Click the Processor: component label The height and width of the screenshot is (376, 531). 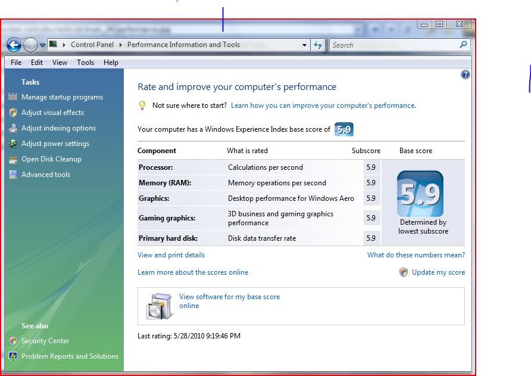pos(155,167)
